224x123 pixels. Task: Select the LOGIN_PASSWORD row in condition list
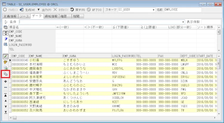click(32, 45)
